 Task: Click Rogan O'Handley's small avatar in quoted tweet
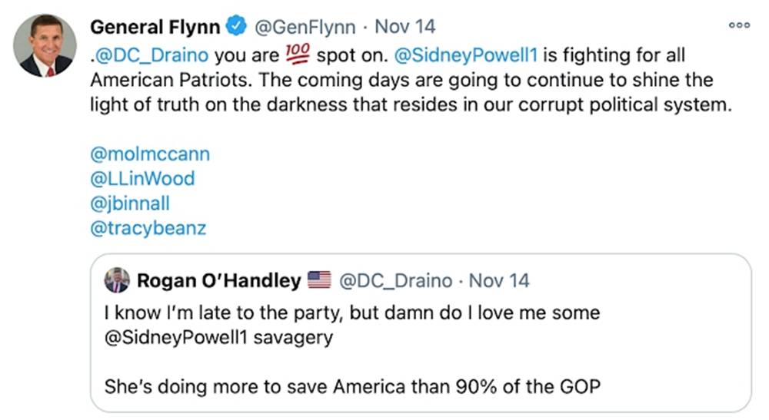tap(117, 281)
